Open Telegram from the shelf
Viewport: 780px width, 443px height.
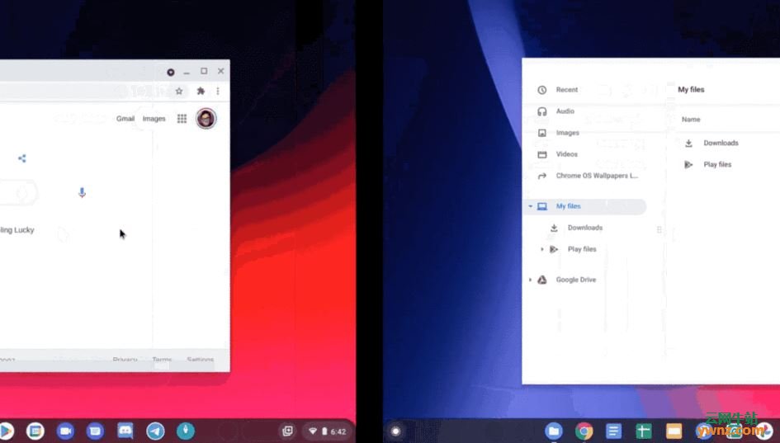click(155, 431)
